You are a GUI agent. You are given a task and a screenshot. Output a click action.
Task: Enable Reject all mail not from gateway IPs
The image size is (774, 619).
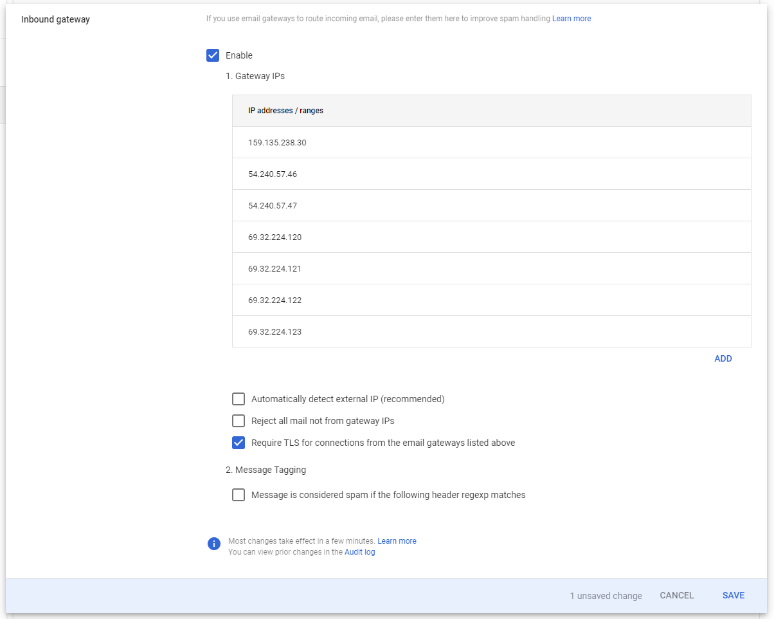pyautogui.click(x=239, y=421)
